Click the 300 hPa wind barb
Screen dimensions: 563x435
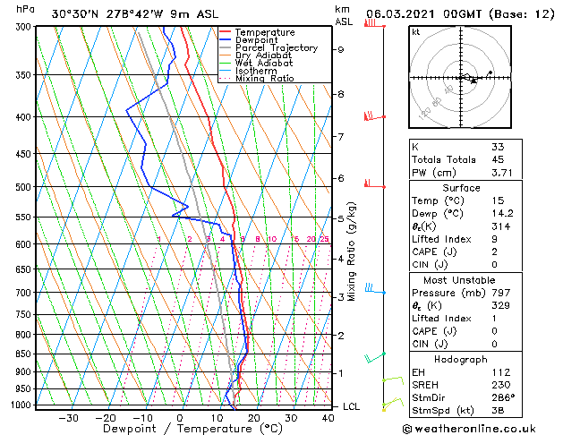pyautogui.click(x=375, y=24)
